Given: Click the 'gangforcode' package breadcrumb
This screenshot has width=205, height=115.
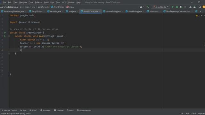Looking at the screenshot, I should 43,7.
